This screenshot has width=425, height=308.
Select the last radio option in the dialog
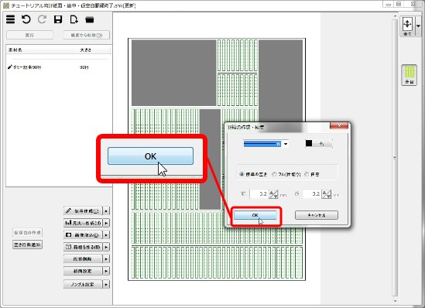[x=307, y=174]
